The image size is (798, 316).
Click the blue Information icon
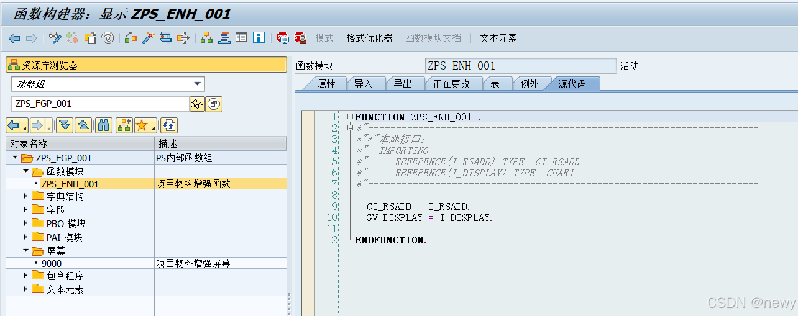pos(259,38)
